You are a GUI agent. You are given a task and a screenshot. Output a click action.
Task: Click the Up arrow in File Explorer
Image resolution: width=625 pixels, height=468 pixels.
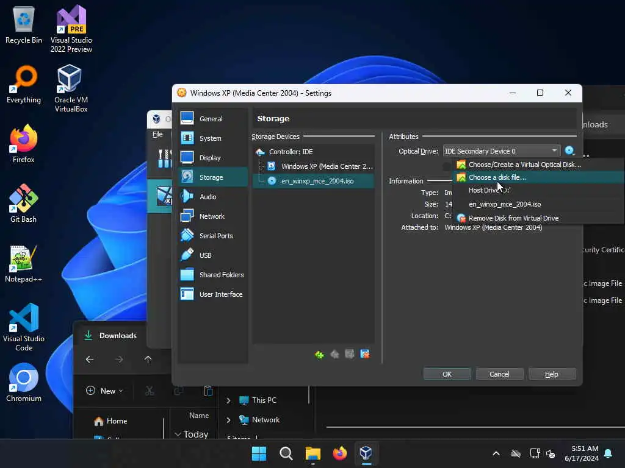(148, 360)
